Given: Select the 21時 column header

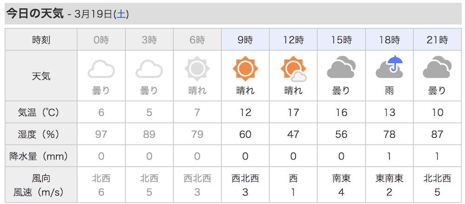Looking at the screenshot, I should pos(438,39).
